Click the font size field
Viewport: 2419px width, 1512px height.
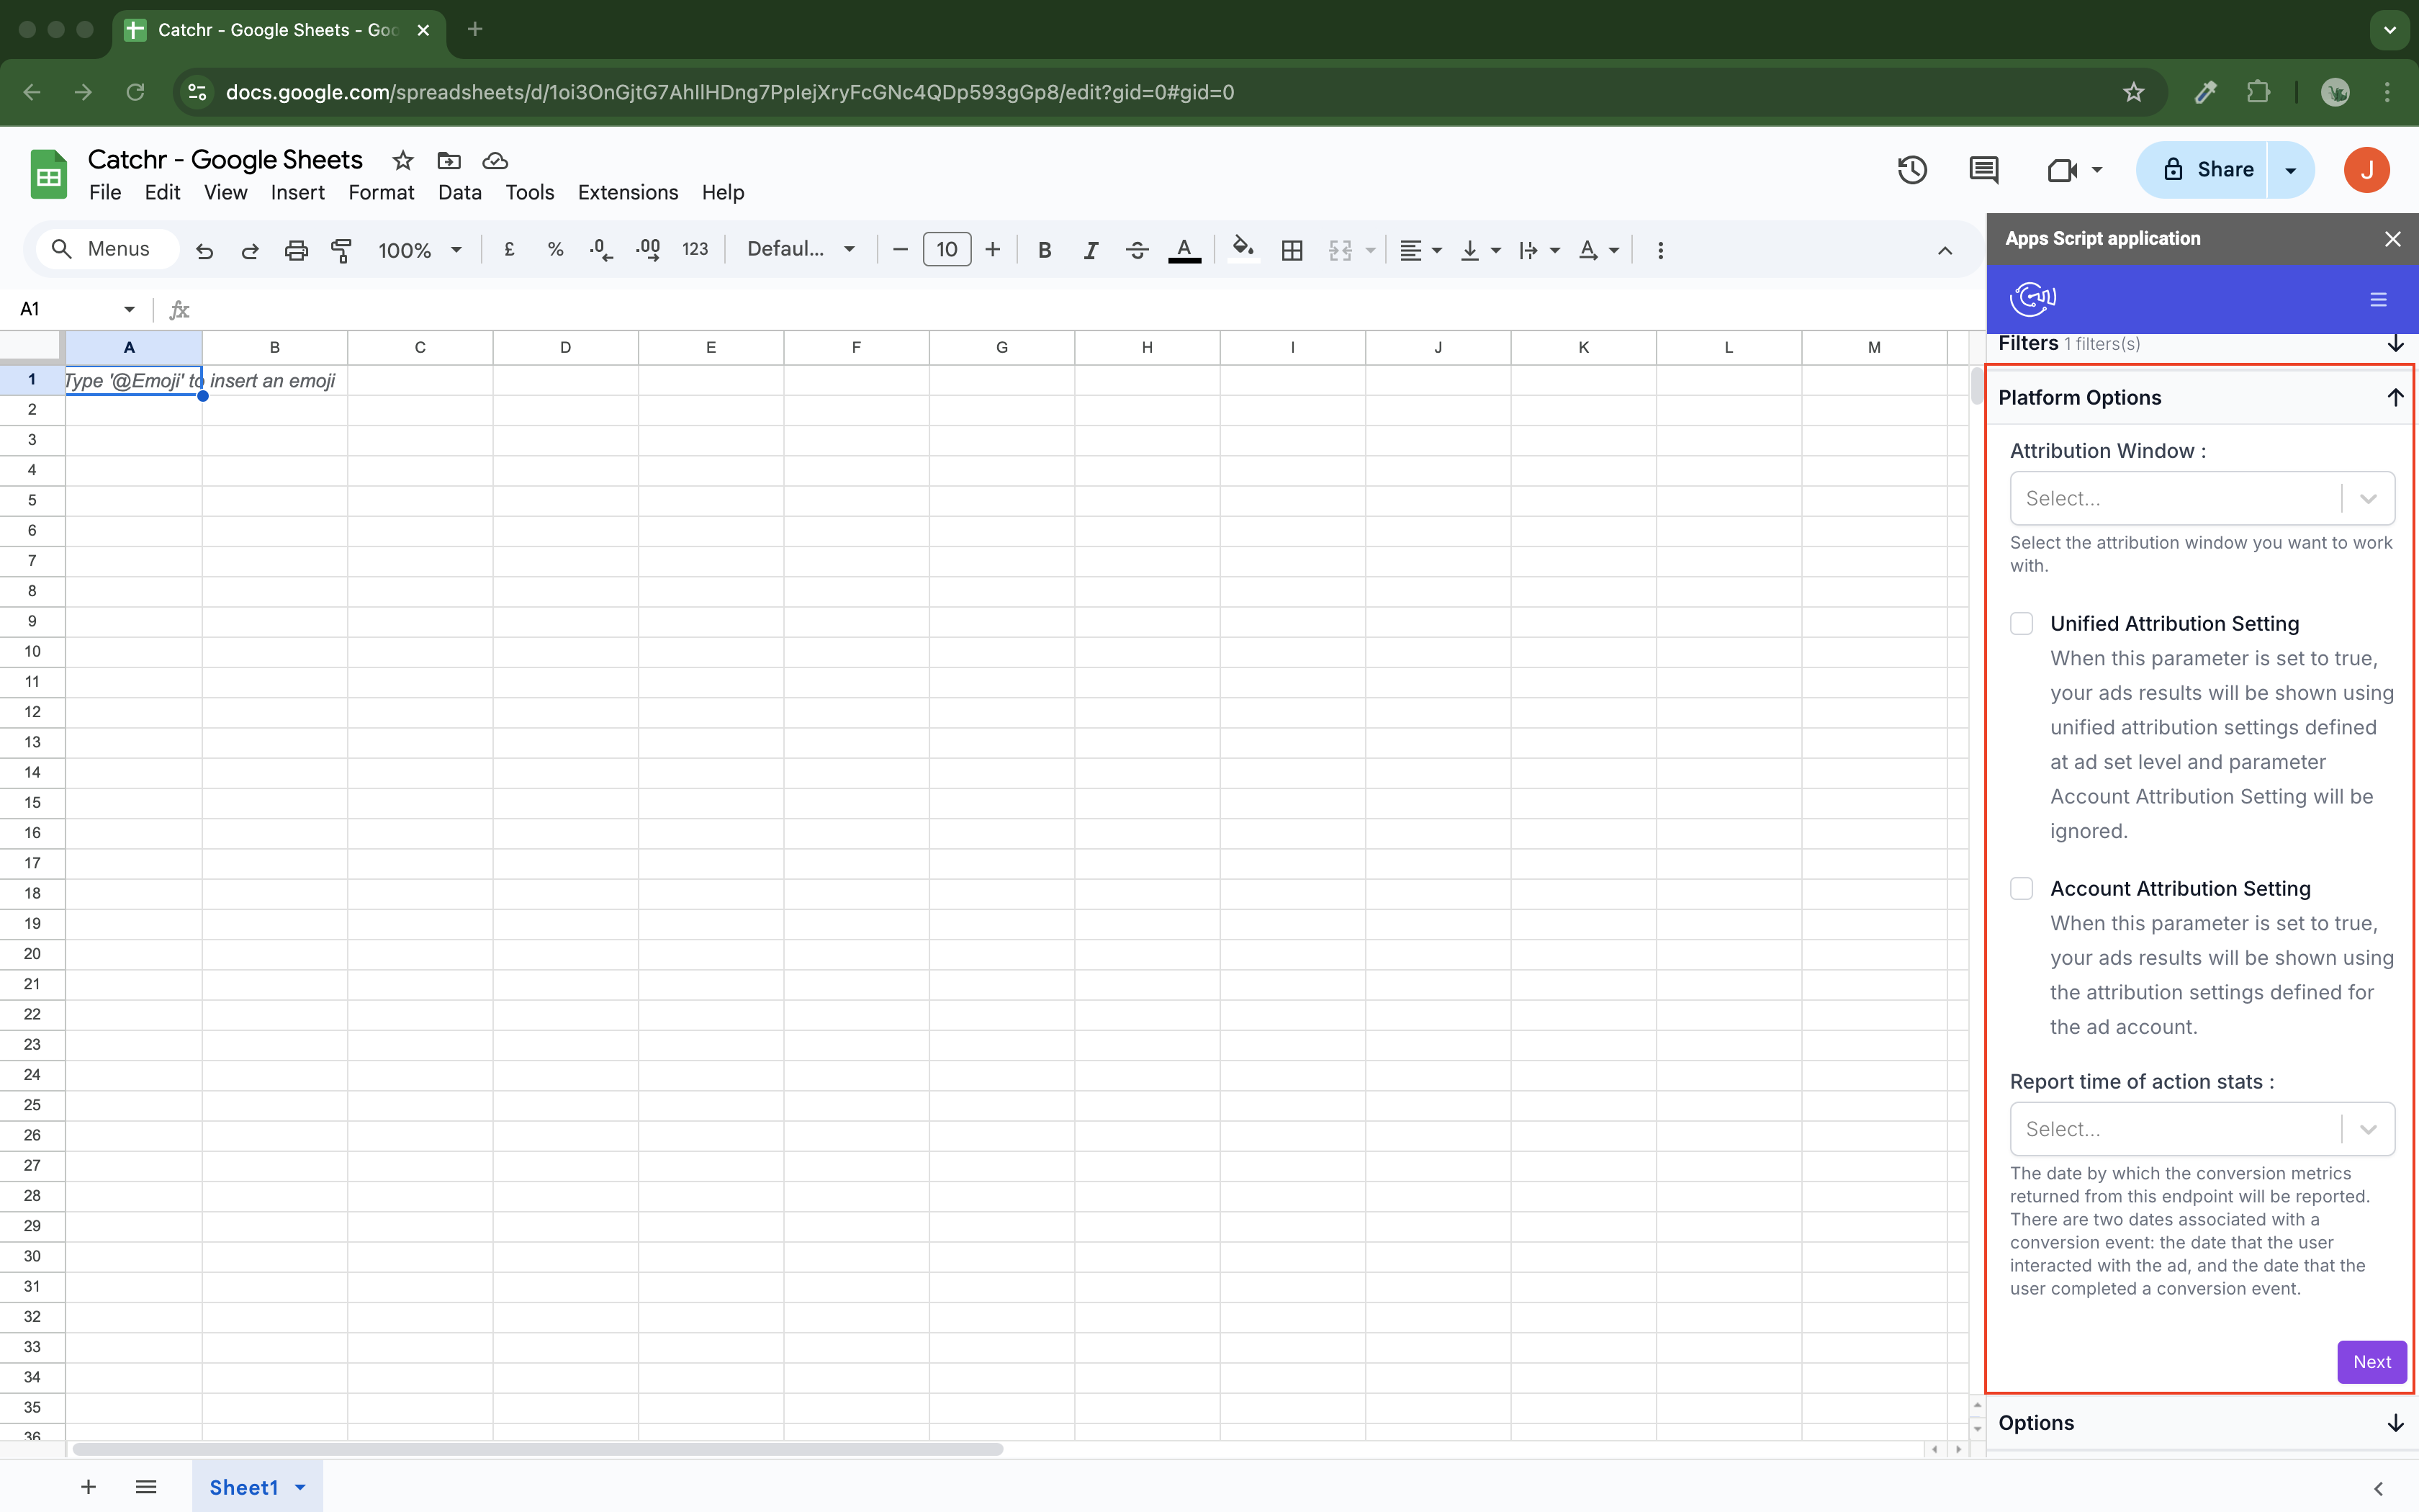pyautogui.click(x=947, y=250)
